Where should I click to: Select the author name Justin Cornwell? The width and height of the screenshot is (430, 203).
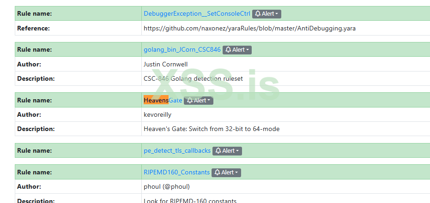pyautogui.click(x=166, y=65)
